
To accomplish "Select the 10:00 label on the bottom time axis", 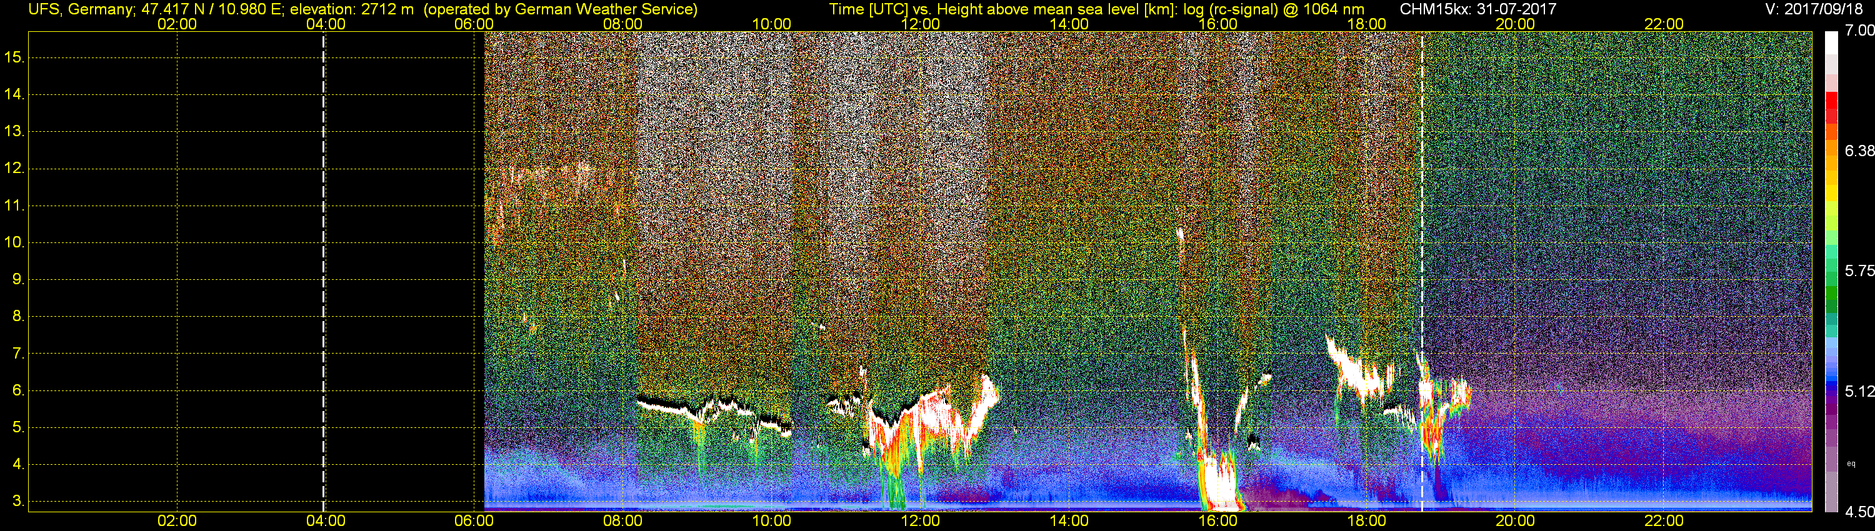I will point(771,521).
